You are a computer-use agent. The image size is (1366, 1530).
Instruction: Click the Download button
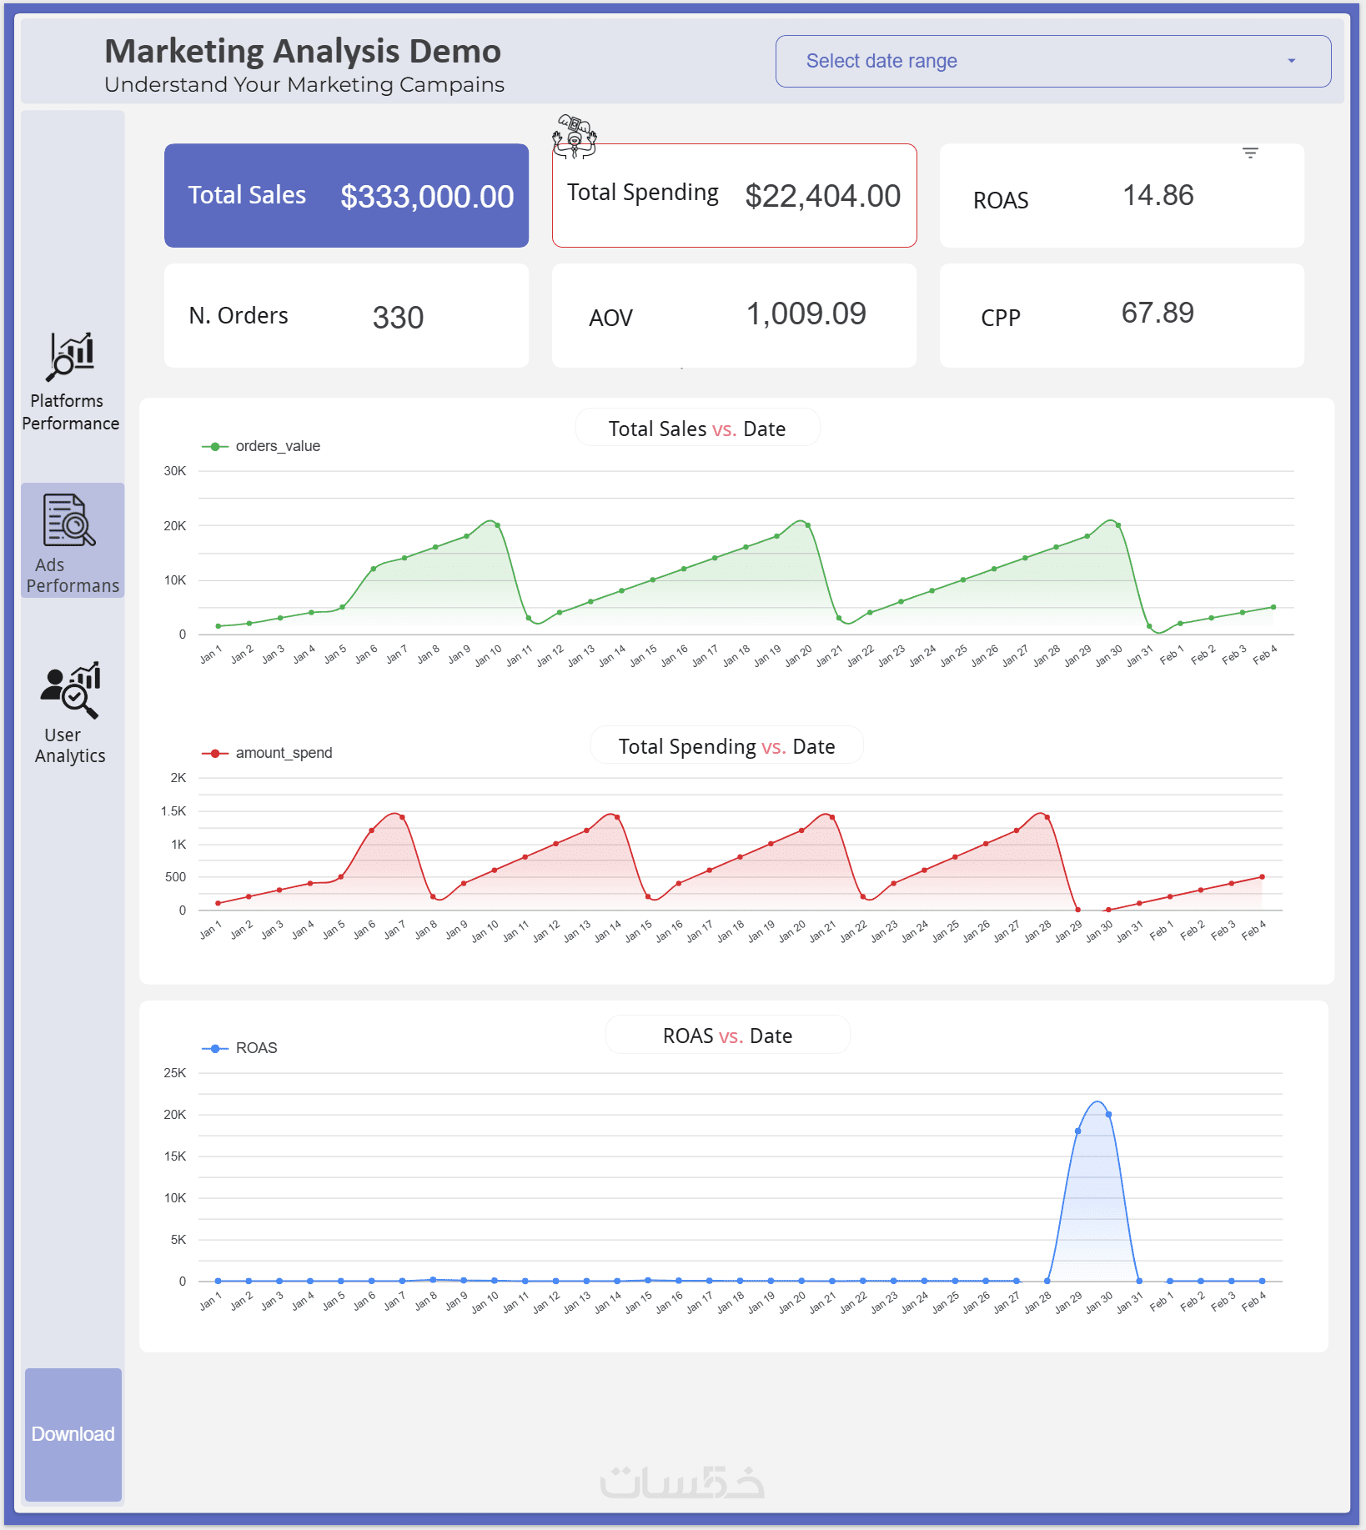[x=73, y=1434]
